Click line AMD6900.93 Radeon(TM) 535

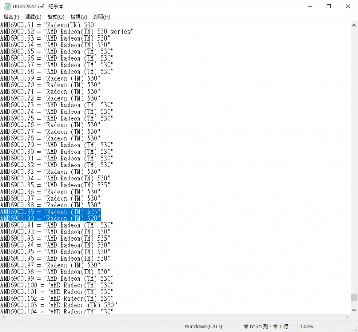pyautogui.click(x=55, y=238)
